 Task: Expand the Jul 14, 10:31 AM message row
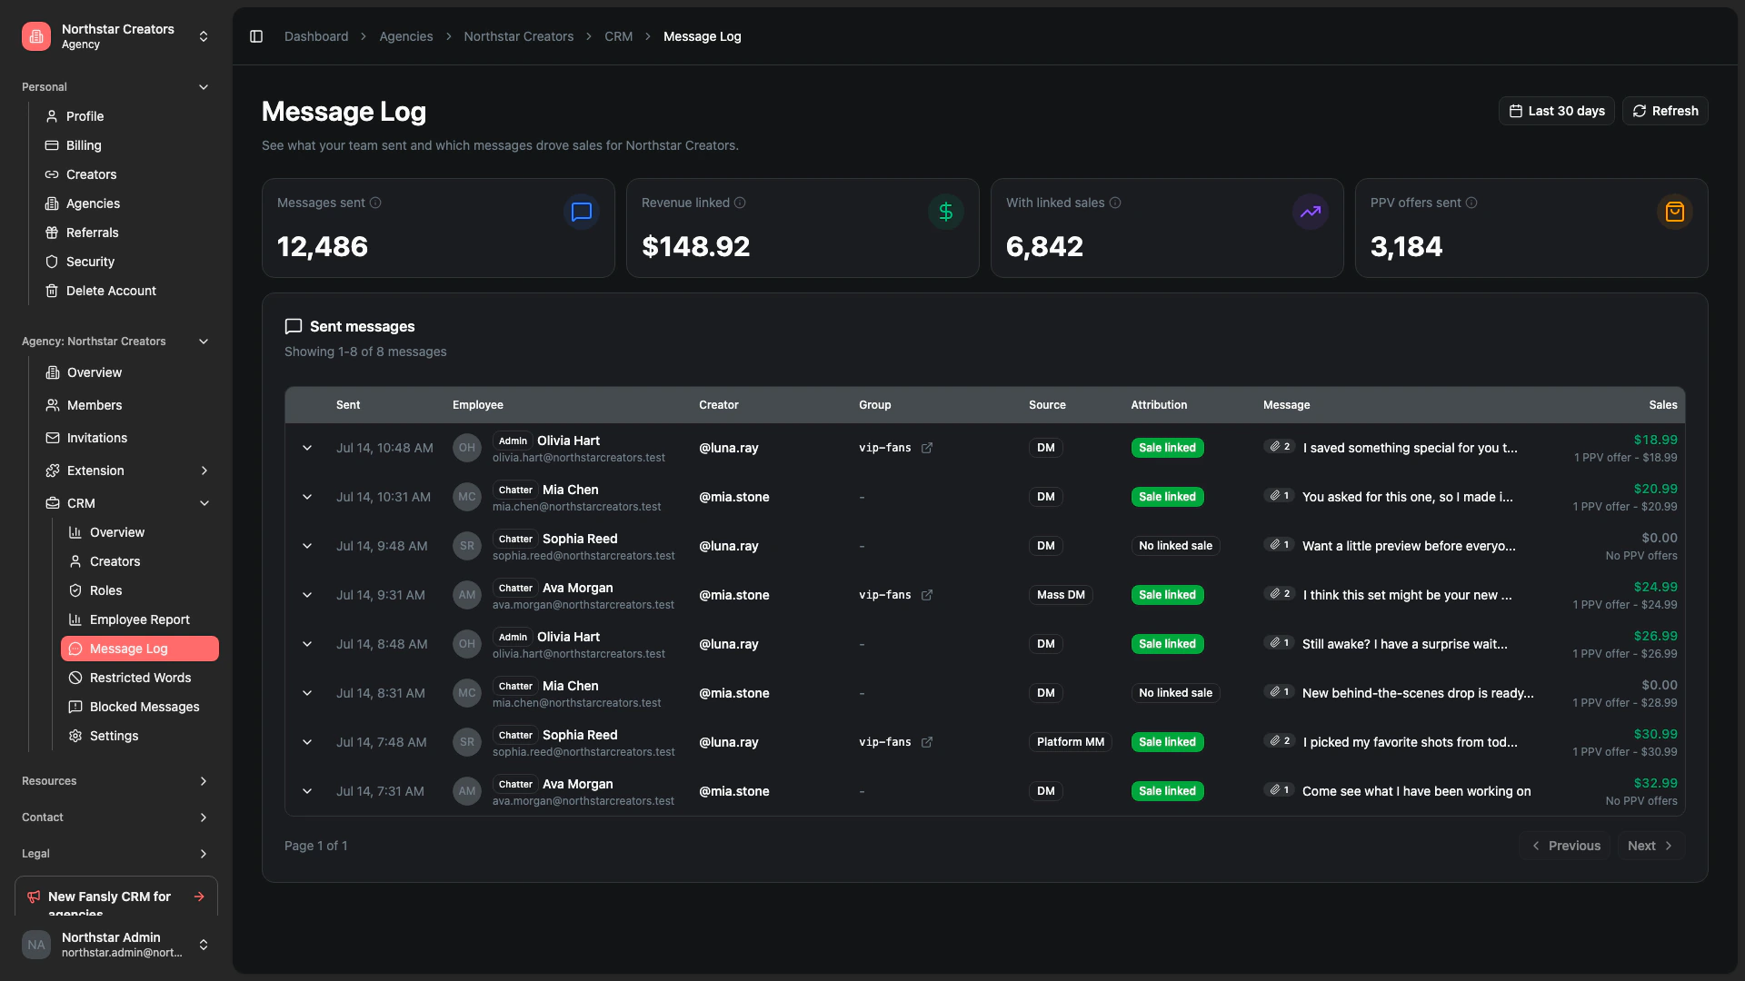tap(307, 497)
